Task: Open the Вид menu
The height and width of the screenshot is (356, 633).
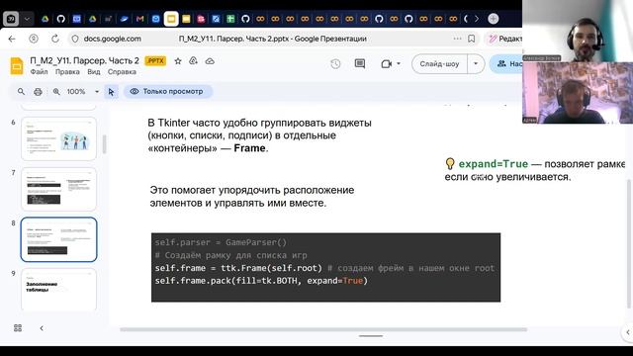Action: click(94, 72)
